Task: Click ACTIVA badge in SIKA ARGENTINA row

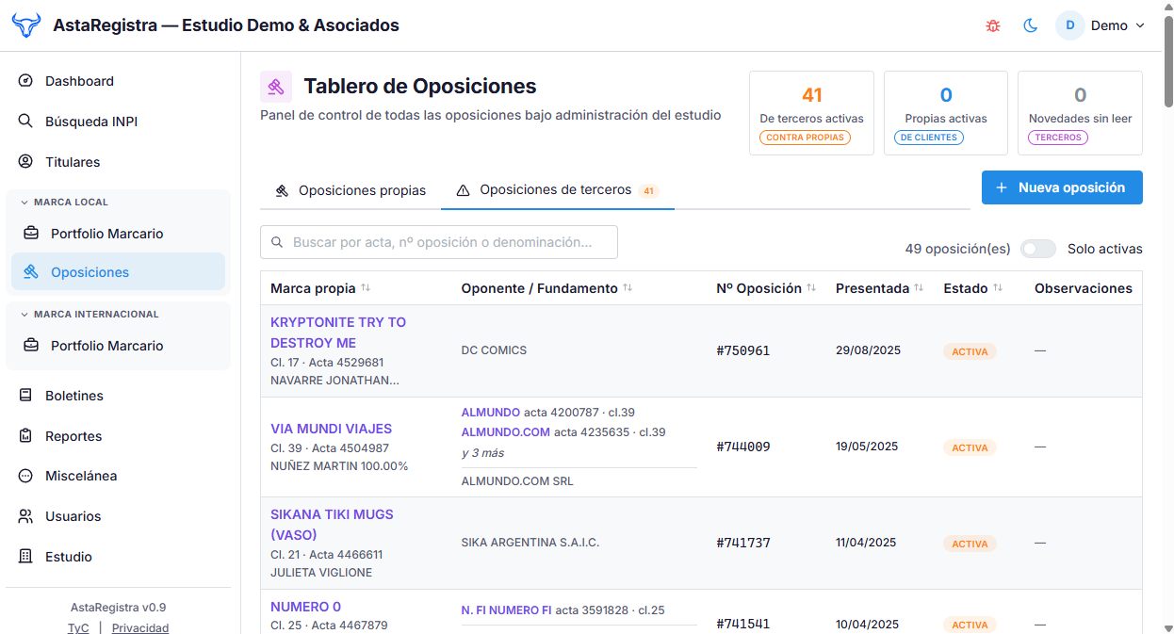Action: click(970, 544)
